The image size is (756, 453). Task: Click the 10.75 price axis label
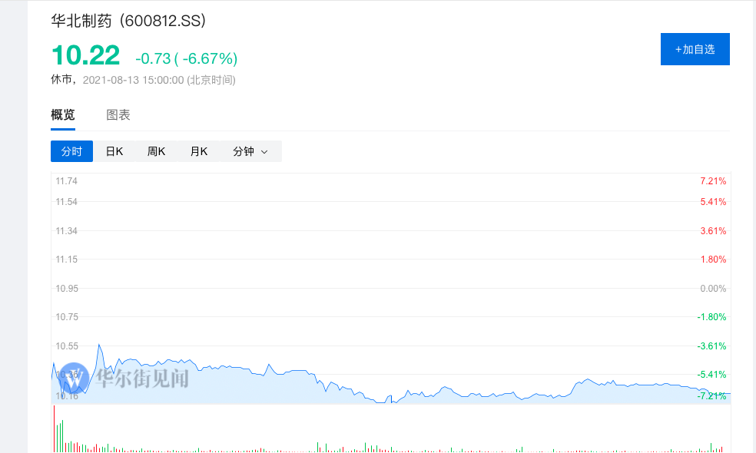(67, 316)
